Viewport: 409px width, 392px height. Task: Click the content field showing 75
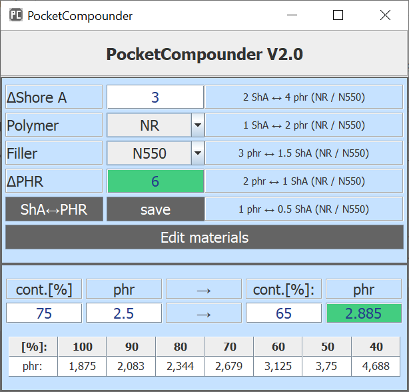point(44,313)
